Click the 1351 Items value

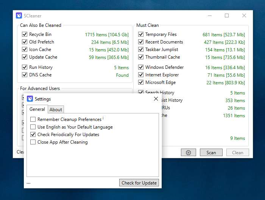click(x=234, y=116)
